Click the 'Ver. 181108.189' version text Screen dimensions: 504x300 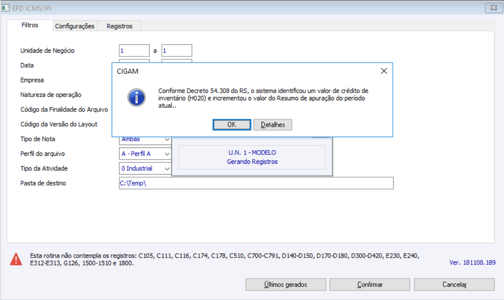coord(472,263)
